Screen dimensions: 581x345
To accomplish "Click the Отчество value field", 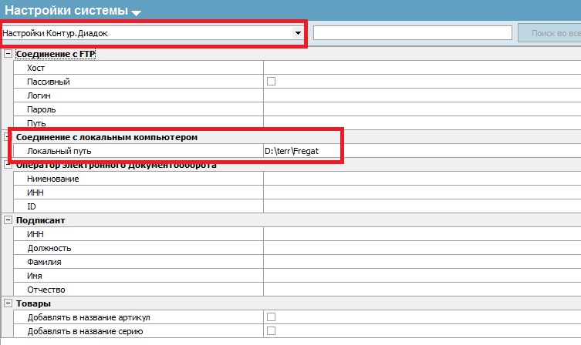I will (x=422, y=290).
